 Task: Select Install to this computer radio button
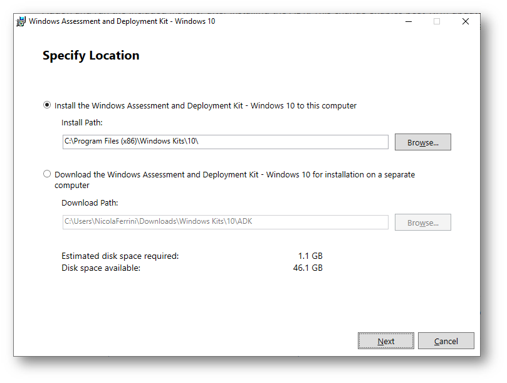[x=47, y=105]
